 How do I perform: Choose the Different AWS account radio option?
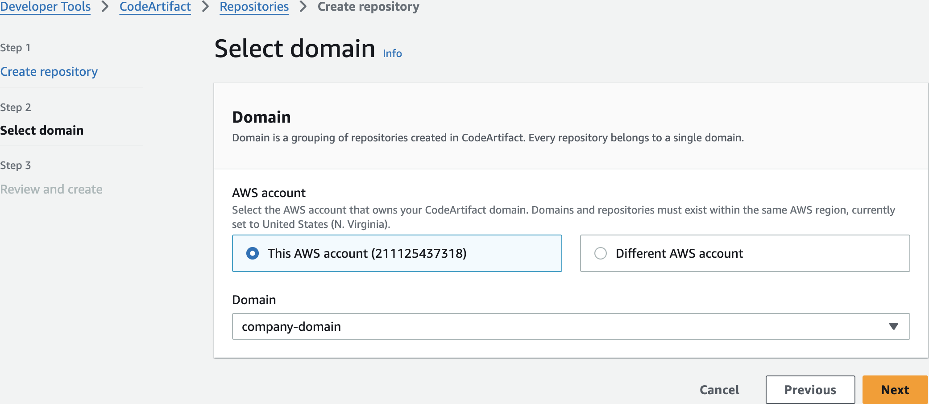tap(601, 253)
